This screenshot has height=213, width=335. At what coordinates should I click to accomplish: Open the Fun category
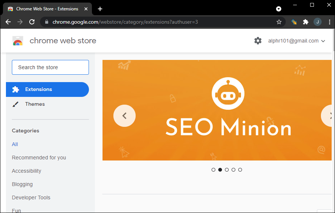[16, 210]
